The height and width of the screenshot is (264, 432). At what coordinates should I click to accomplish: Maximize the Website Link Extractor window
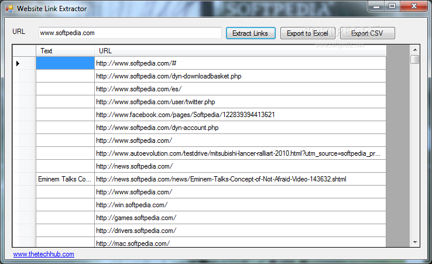pyautogui.click(x=392, y=6)
